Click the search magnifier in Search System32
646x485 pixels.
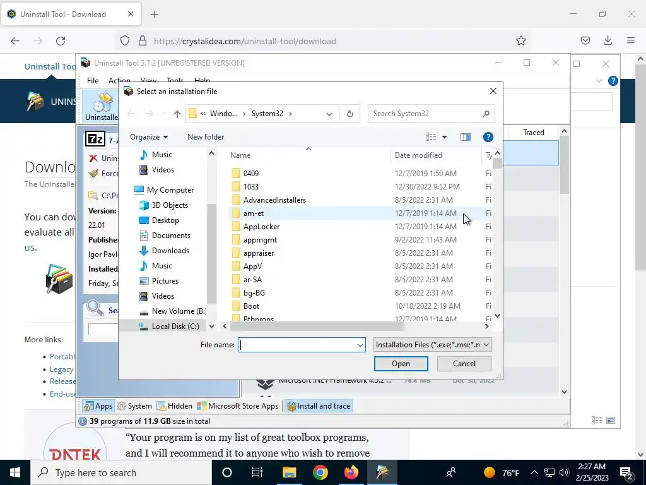[486, 114]
